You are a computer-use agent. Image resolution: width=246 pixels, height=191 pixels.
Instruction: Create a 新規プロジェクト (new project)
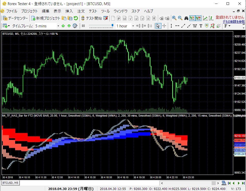tap(46, 18)
